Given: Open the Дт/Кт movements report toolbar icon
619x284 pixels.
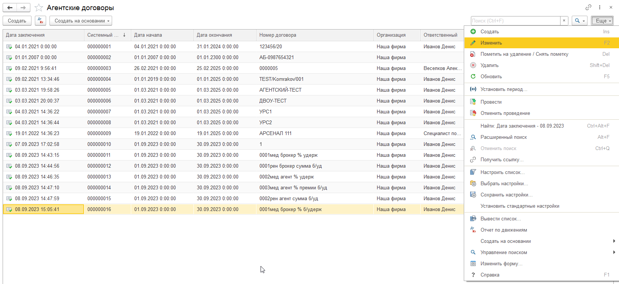Looking at the screenshot, I should coord(40,21).
